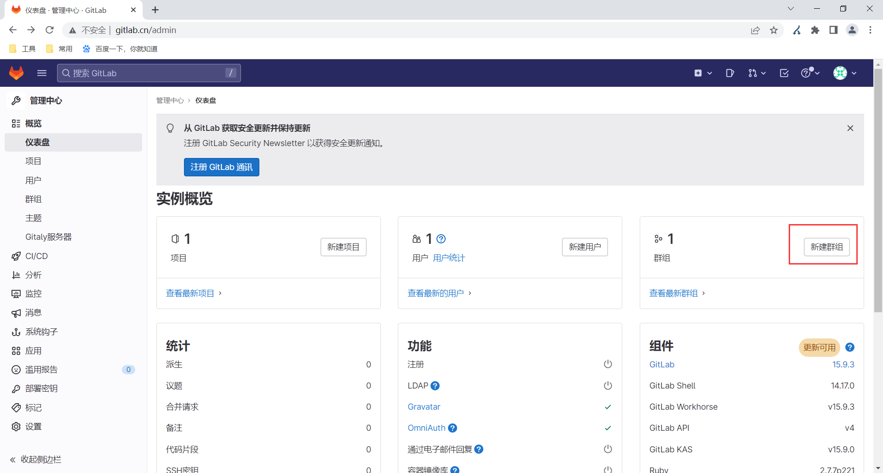Open 系统钩子 in the sidebar

click(74, 332)
